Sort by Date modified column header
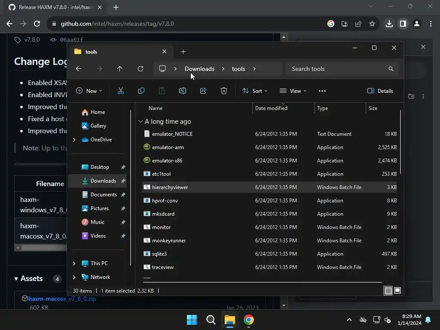Viewport: 440px width, 330px height. click(271, 108)
